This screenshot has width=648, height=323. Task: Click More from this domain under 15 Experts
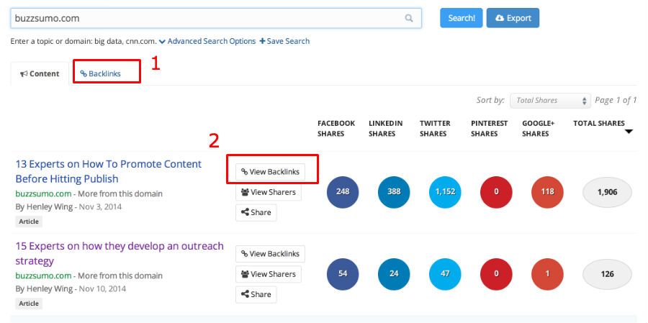pyautogui.click(x=120, y=276)
